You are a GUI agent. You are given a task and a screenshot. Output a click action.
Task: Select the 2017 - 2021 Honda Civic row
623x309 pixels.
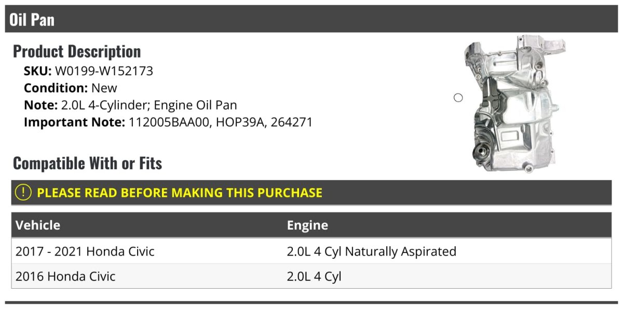(x=311, y=251)
